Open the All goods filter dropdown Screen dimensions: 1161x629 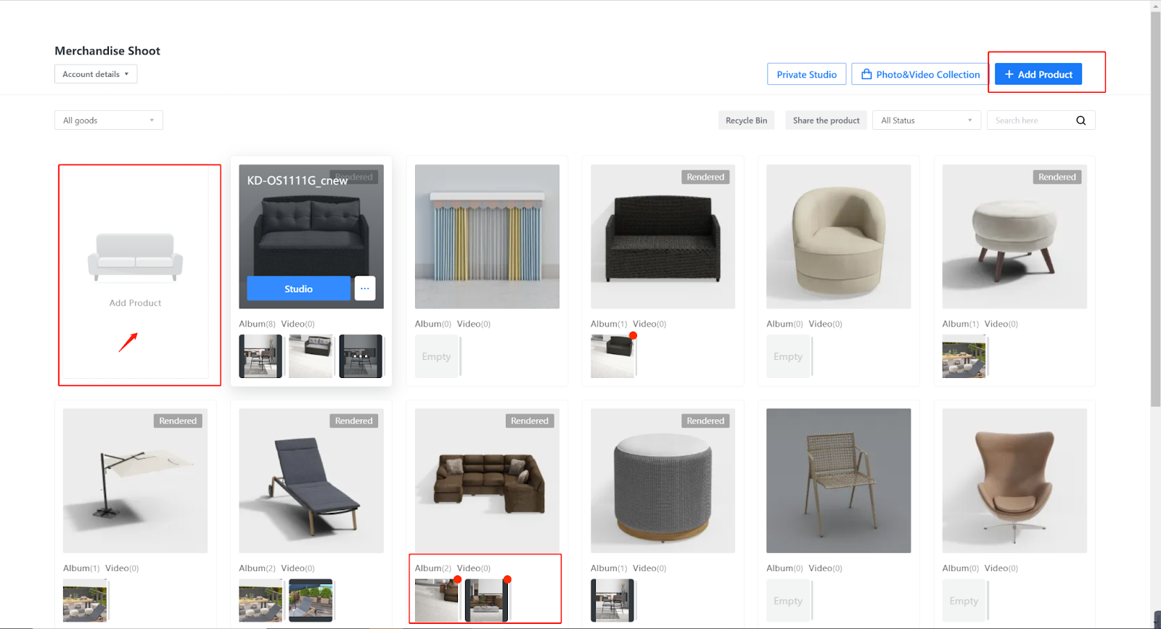point(109,120)
